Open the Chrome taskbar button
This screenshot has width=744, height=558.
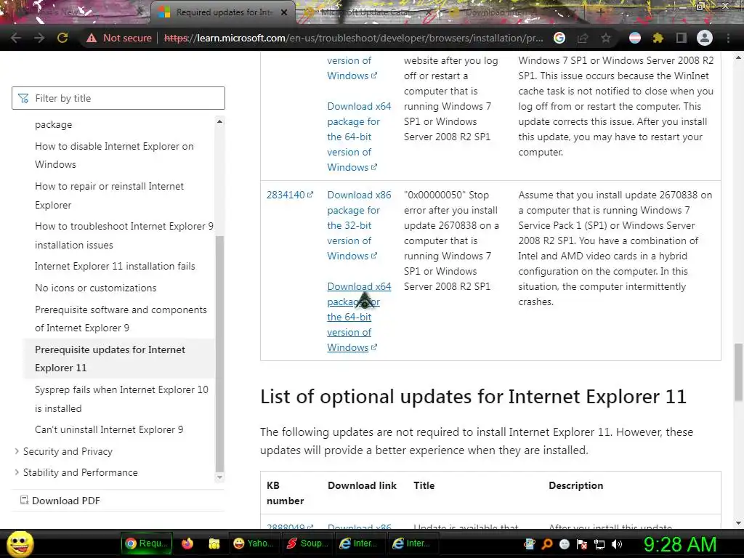coord(147,543)
